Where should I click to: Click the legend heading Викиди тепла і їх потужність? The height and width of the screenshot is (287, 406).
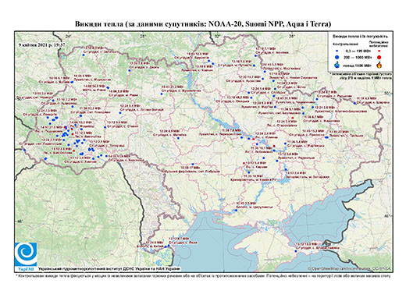tap(361, 37)
